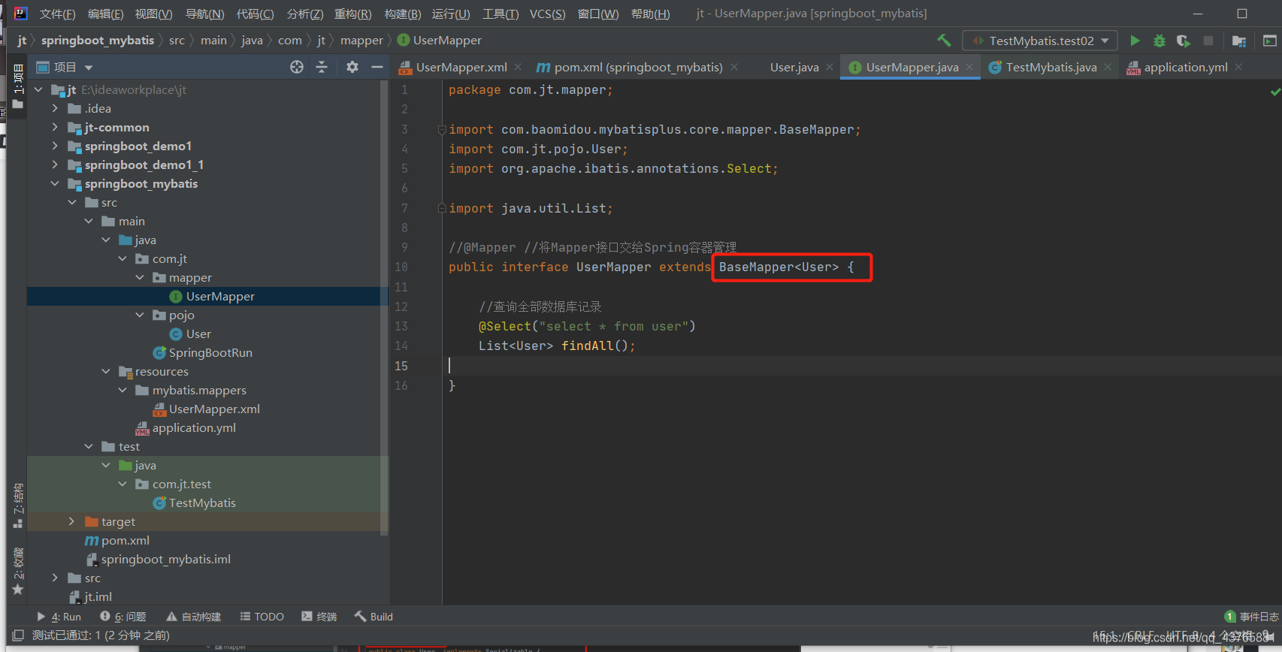This screenshot has height=652, width=1282.
Task: Open the Problems tool window
Action: 123,617
